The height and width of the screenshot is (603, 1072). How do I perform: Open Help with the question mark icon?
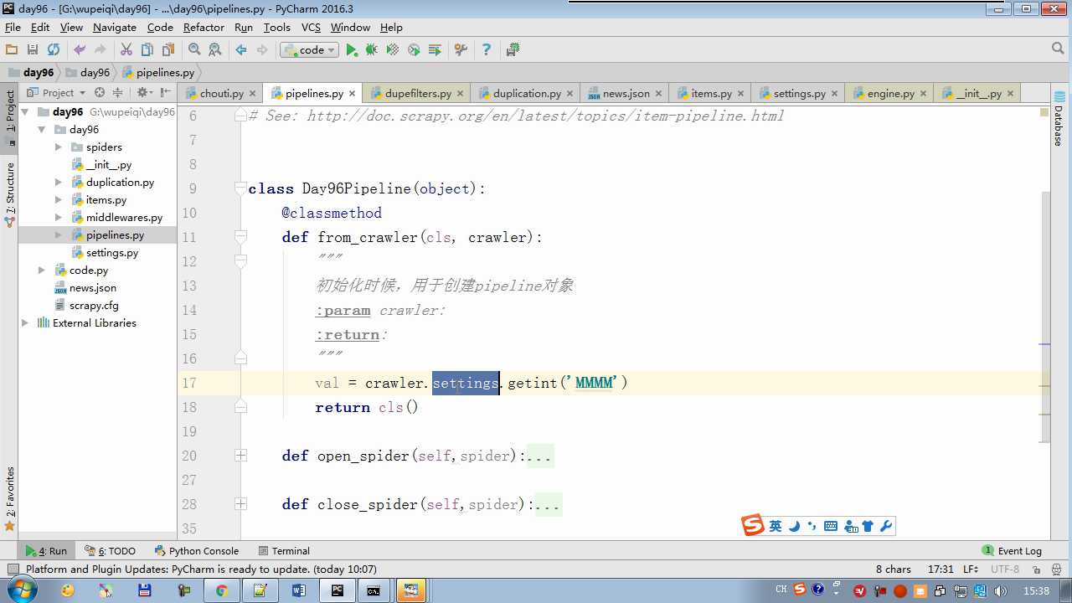click(x=487, y=50)
